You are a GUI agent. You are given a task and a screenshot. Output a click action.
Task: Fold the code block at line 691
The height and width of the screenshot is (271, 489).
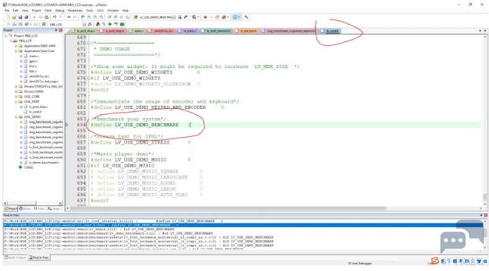tap(89, 166)
